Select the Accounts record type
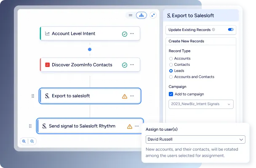This screenshot has height=168, width=256. (x=171, y=59)
